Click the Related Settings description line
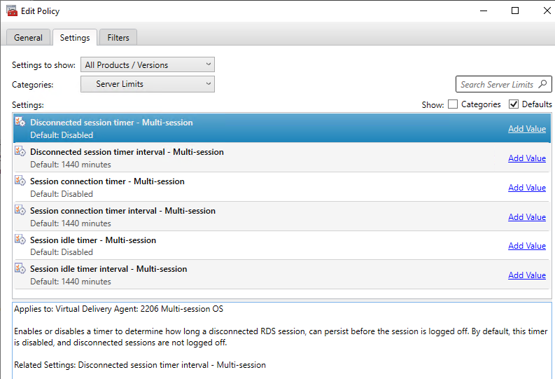 (x=140, y=365)
